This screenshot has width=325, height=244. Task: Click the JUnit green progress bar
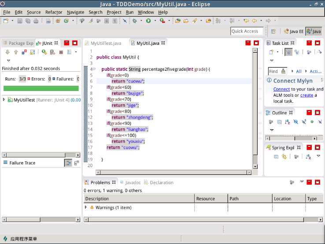41,88
